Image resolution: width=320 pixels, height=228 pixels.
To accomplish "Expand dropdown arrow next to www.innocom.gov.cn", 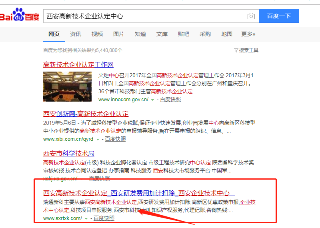I will [x=152, y=100].
